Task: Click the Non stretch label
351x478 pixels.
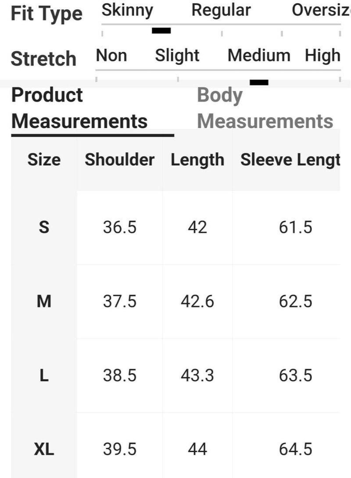Action: (x=111, y=56)
